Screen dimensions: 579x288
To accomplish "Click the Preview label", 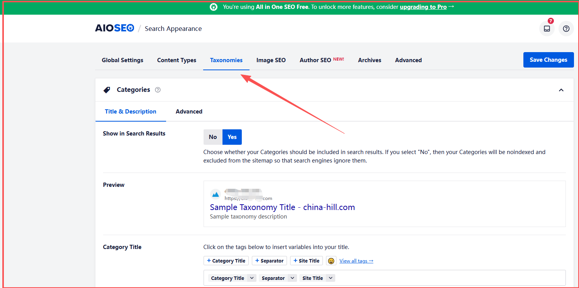I will [114, 185].
